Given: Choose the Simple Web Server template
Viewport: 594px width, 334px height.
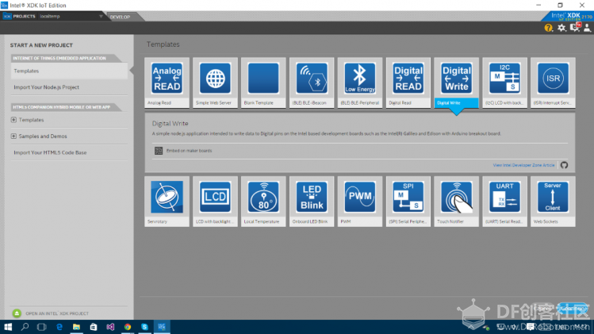Looking at the screenshot, I should [215, 83].
